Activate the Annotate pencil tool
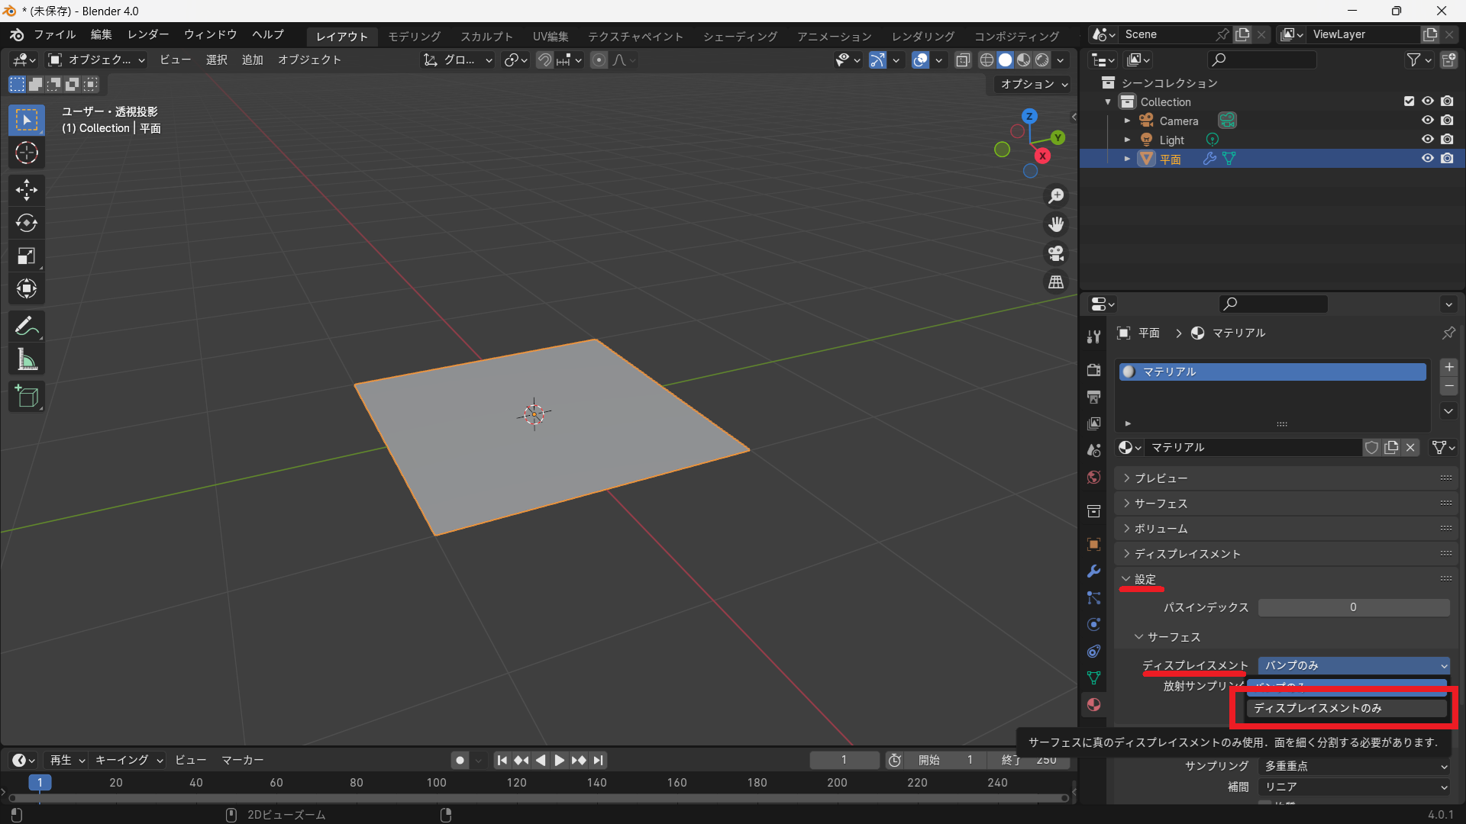The image size is (1466, 824). pyautogui.click(x=27, y=327)
